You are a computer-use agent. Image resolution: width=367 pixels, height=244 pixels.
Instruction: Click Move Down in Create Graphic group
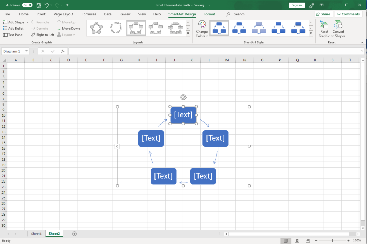[x=68, y=28]
